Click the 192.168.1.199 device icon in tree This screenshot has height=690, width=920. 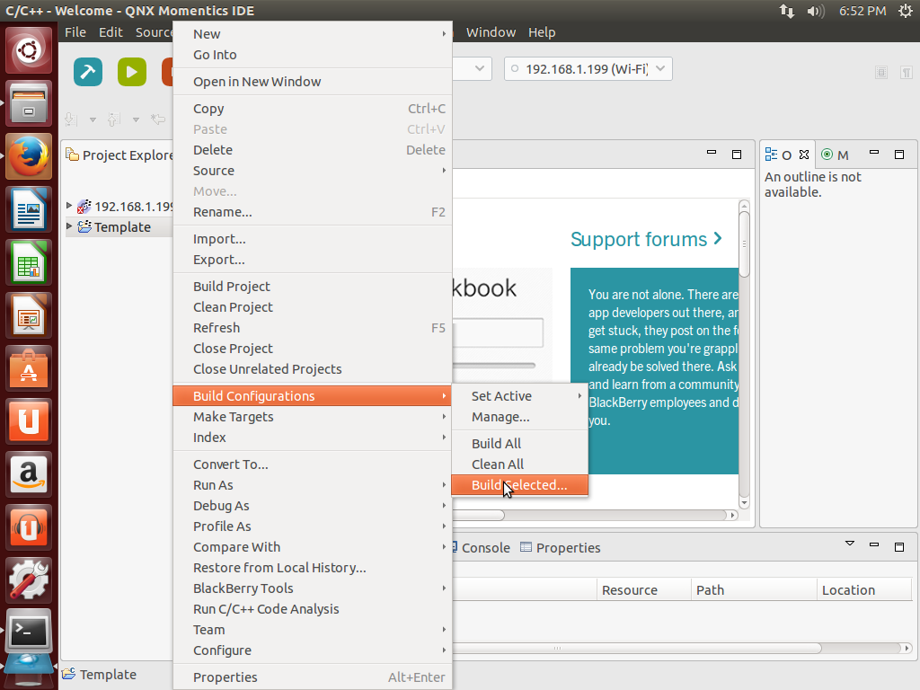84,206
